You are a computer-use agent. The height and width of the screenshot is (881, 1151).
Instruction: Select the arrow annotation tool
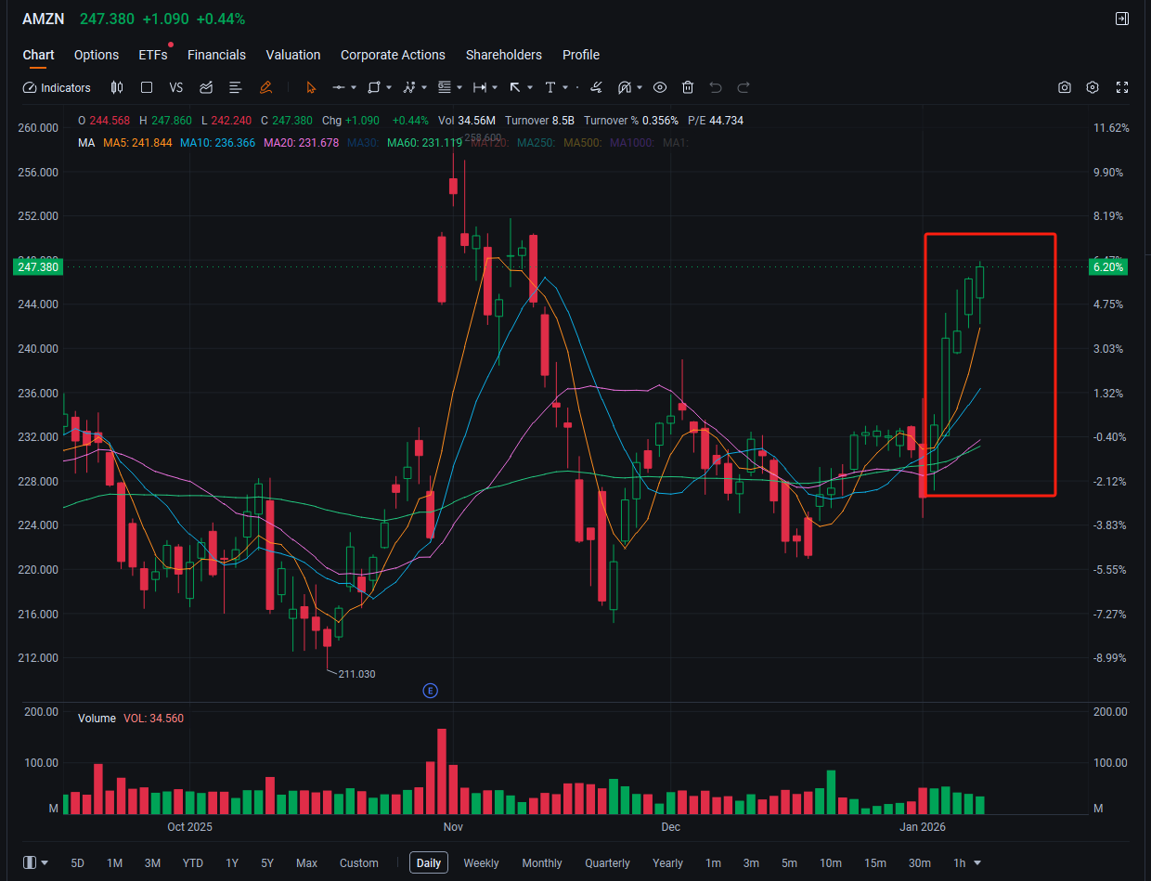[515, 87]
